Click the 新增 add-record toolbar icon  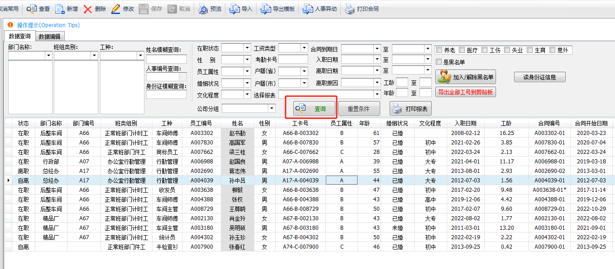[60, 9]
